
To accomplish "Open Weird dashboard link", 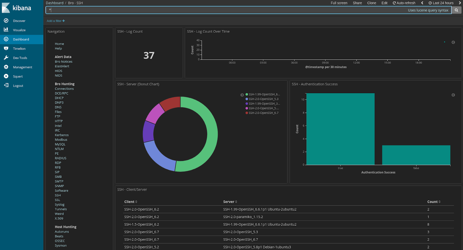I will (x=59, y=214).
